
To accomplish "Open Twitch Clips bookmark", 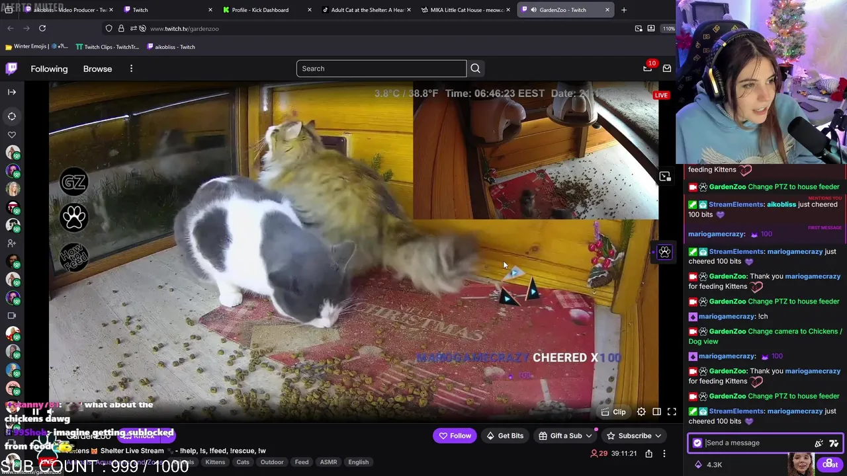I will tap(107, 47).
